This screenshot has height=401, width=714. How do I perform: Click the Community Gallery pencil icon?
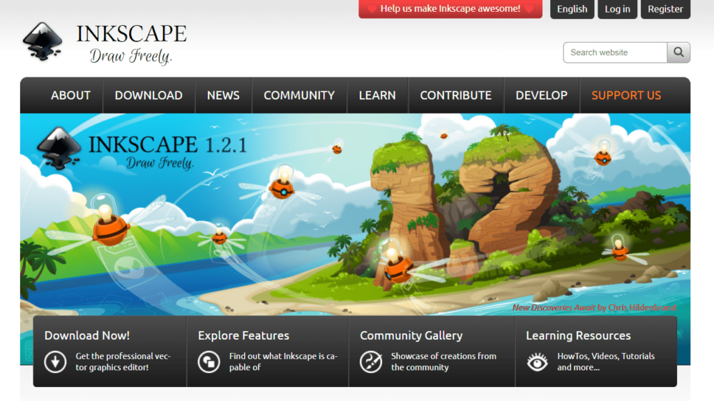pos(371,361)
